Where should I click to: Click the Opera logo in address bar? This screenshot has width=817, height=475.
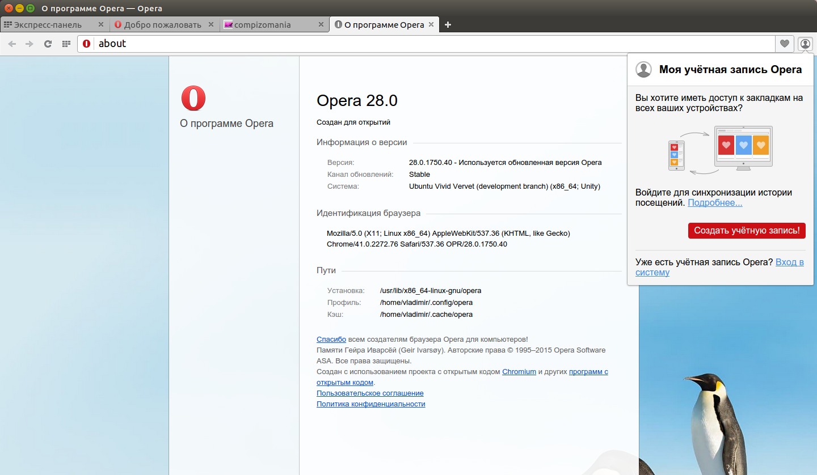[x=87, y=44]
